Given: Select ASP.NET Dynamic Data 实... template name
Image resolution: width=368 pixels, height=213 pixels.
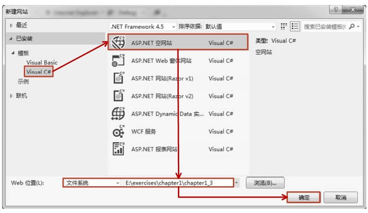Looking at the screenshot, I should 167,114.
